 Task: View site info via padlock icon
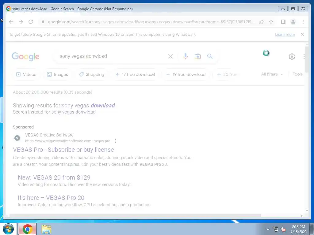coord(43,22)
